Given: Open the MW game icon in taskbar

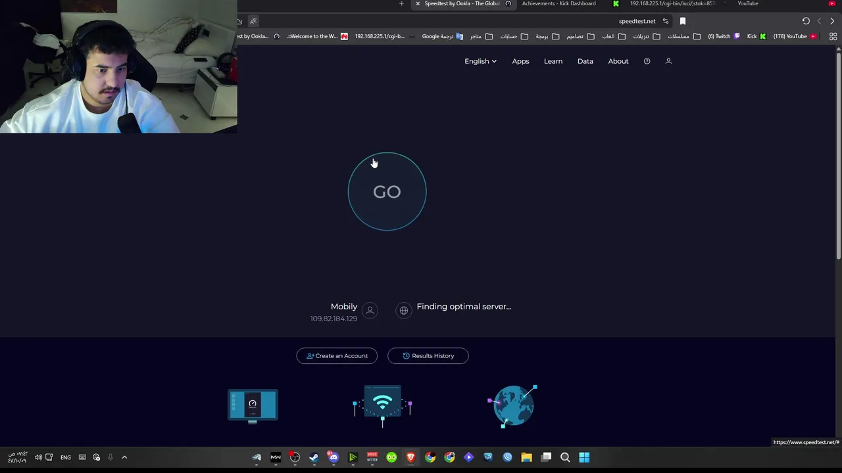Looking at the screenshot, I should (276, 457).
